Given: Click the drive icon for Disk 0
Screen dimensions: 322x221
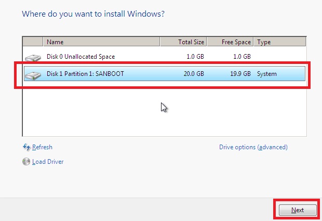Looking at the screenshot, I should [x=33, y=58].
